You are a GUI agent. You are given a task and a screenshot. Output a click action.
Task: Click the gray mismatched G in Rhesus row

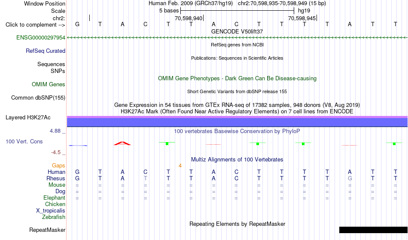pos(350,178)
